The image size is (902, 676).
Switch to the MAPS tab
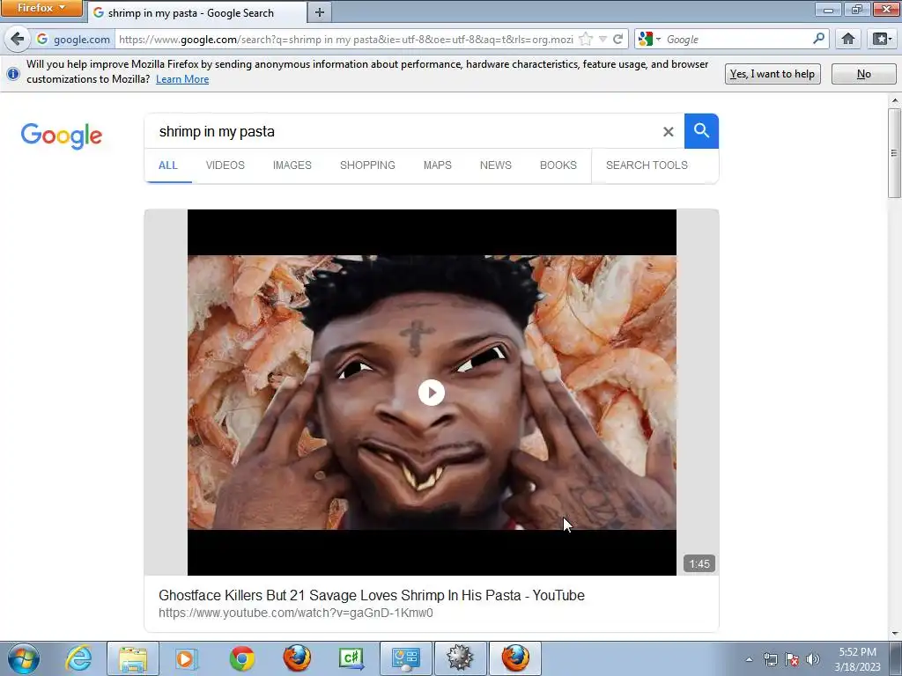pyautogui.click(x=437, y=165)
